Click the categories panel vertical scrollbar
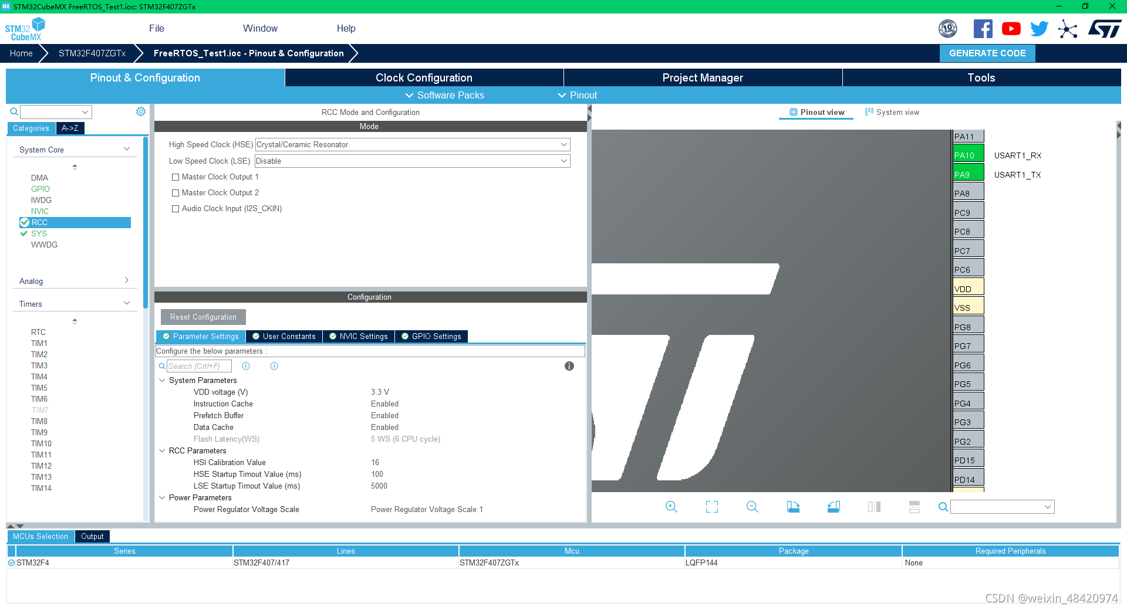Viewport: 1127px width, 610px height. (146, 223)
